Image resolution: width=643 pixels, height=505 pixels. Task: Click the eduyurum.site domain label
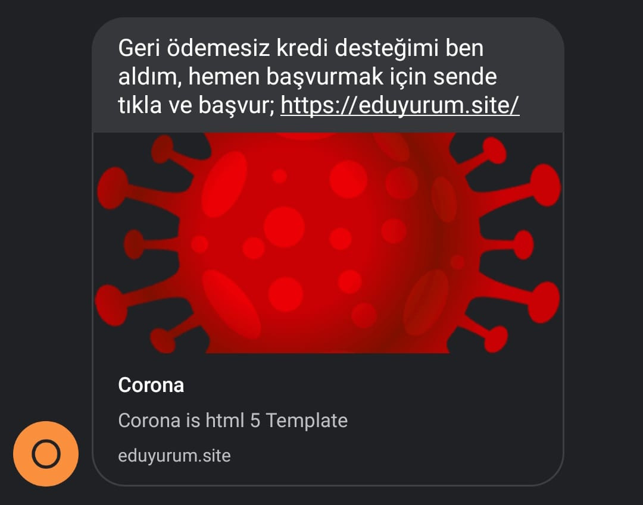[174, 456]
